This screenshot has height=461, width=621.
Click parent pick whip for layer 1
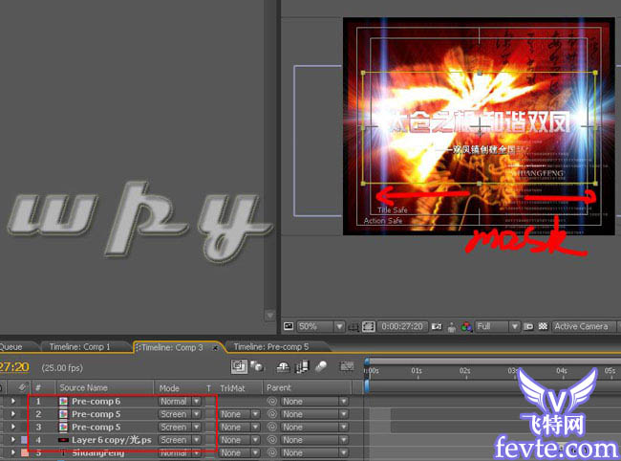coord(271,401)
